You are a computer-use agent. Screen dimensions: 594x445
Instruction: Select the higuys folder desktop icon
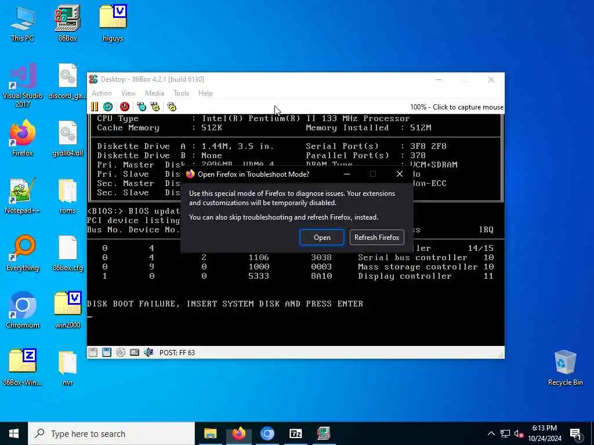click(113, 23)
